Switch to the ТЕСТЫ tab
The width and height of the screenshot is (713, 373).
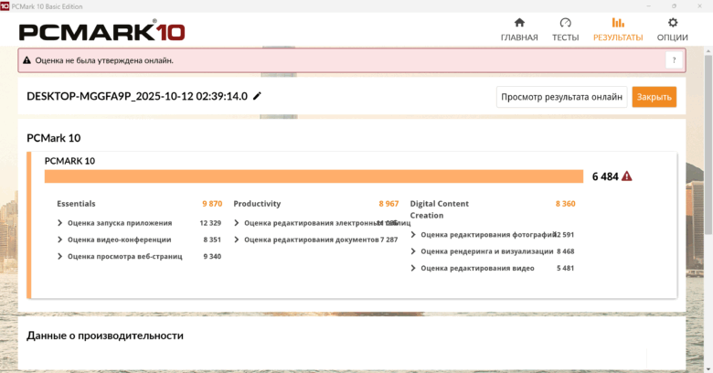pyautogui.click(x=565, y=29)
